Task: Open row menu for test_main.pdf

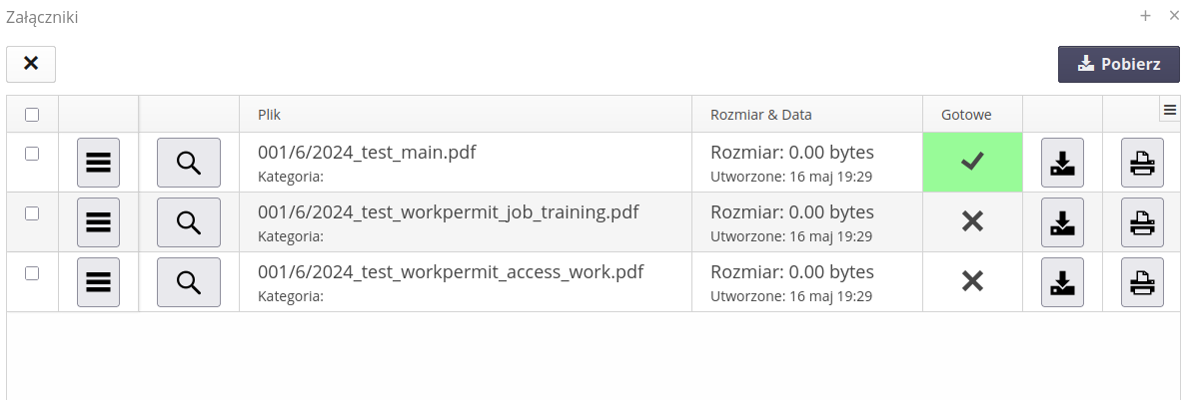Action: [x=98, y=163]
